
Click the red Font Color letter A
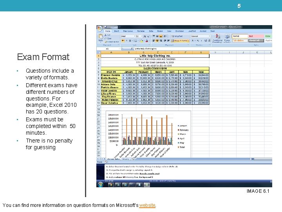[x=147, y=41]
